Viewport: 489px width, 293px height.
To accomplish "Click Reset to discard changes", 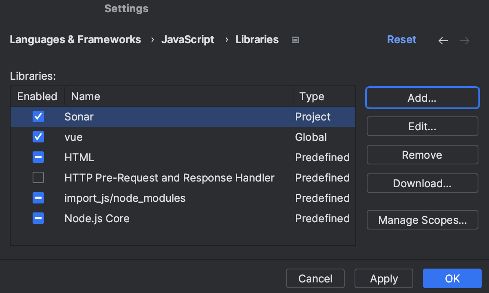I will [x=402, y=39].
